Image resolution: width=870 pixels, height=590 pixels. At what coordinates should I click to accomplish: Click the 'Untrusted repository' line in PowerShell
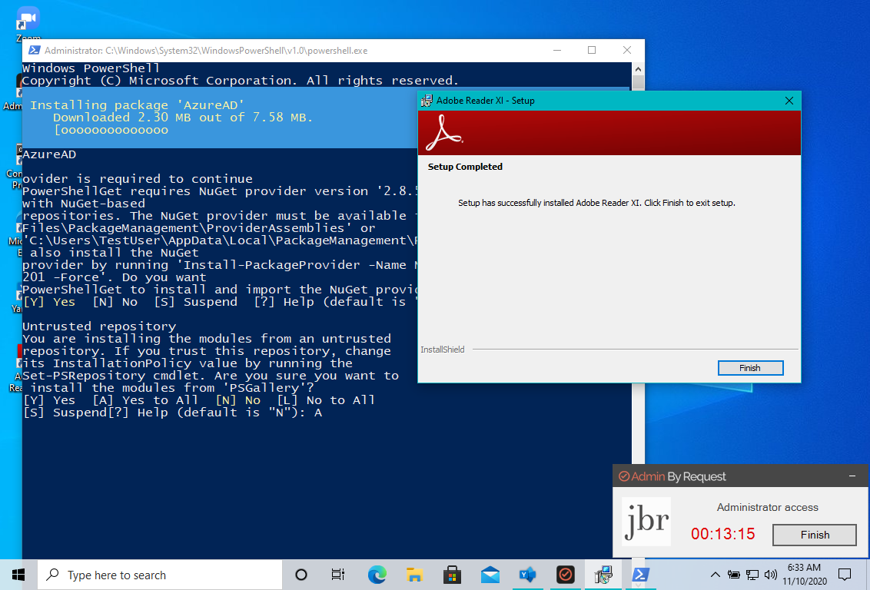coord(99,326)
